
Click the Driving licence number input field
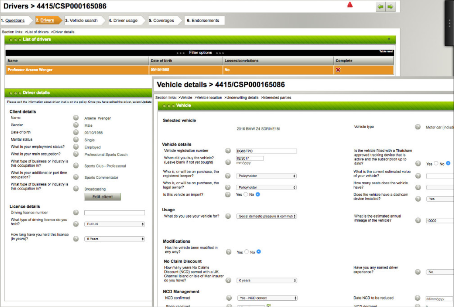click(114, 212)
